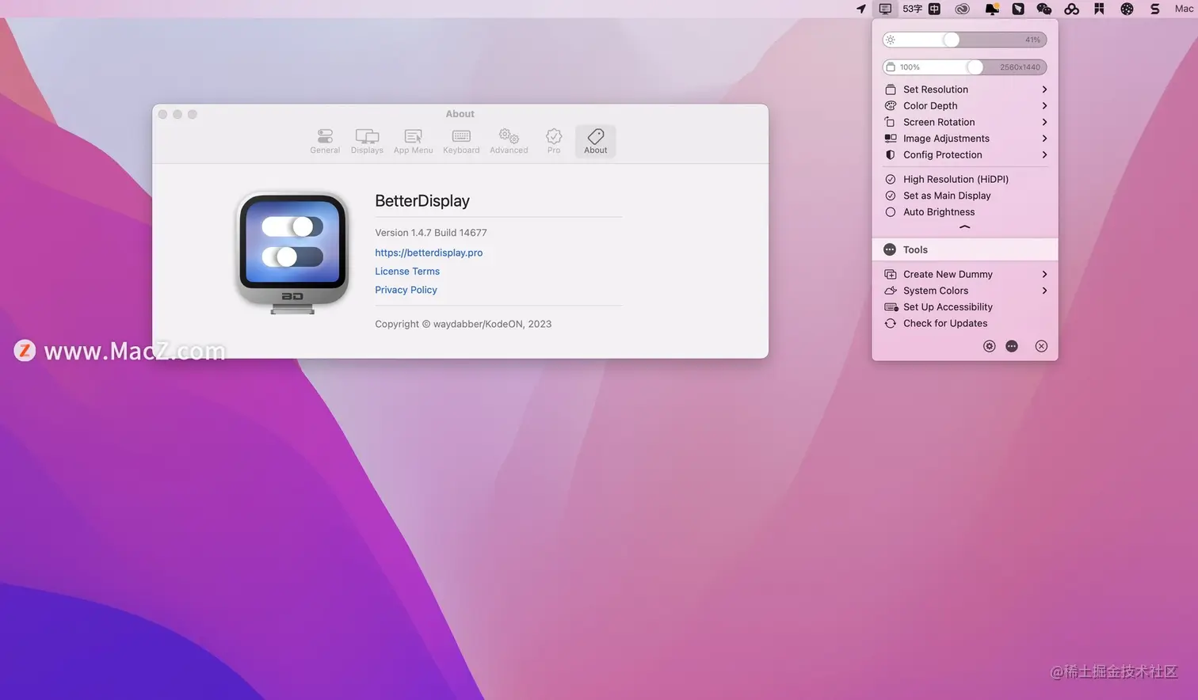Image resolution: width=1198 pixels, height=700 pixels.
Task: Click the S-shaped menu bar icon
Action: click(1155, 9)
